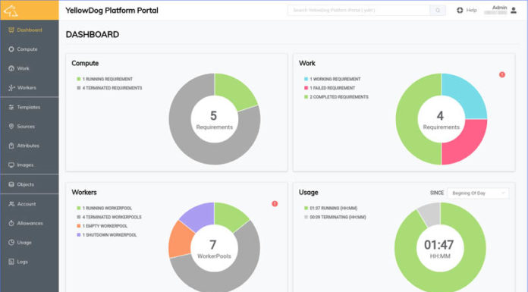
Task: Navigate to Attributes menu label
Action: [28, 146]
